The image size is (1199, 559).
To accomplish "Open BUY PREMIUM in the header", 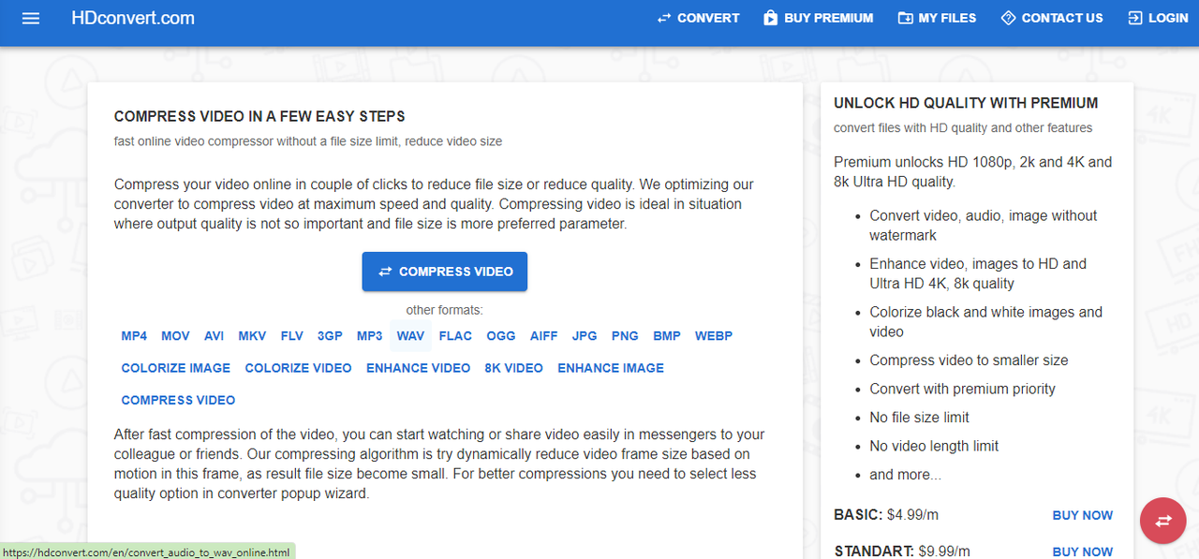I will [818, 18].
